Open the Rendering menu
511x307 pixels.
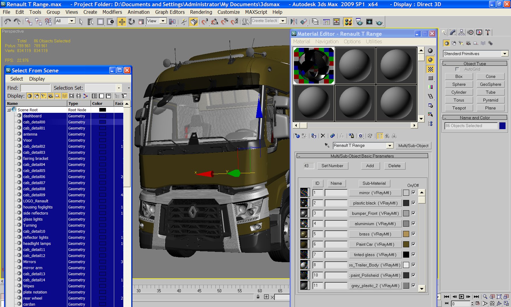pos(201,12)
